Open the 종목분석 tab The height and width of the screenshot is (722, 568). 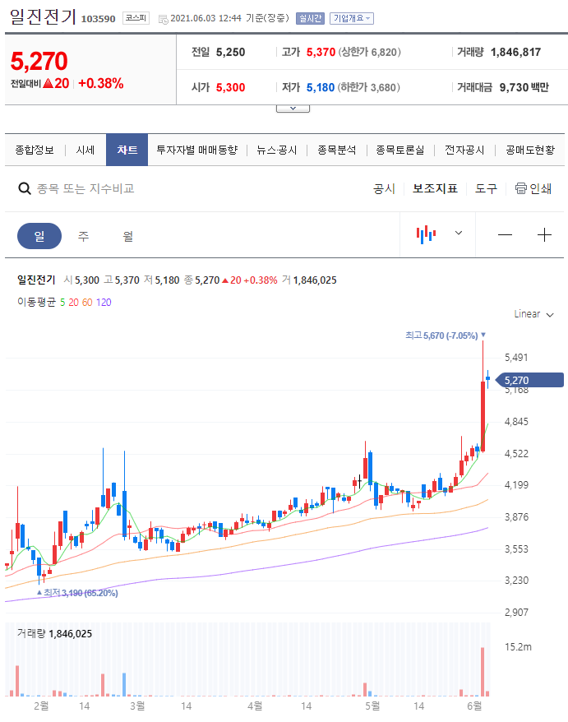pos(336,150)
